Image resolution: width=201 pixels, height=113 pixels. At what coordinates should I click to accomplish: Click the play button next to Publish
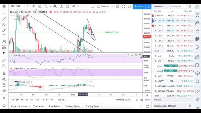[148, 6]
